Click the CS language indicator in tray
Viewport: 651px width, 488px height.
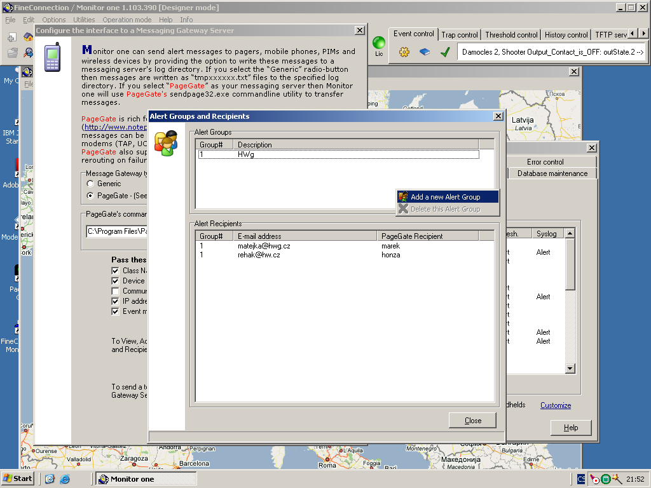(x=581, y=479)
